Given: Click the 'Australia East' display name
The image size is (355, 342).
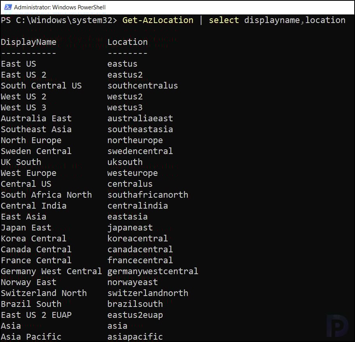Looking at the screenshot, I should (36, 119).
